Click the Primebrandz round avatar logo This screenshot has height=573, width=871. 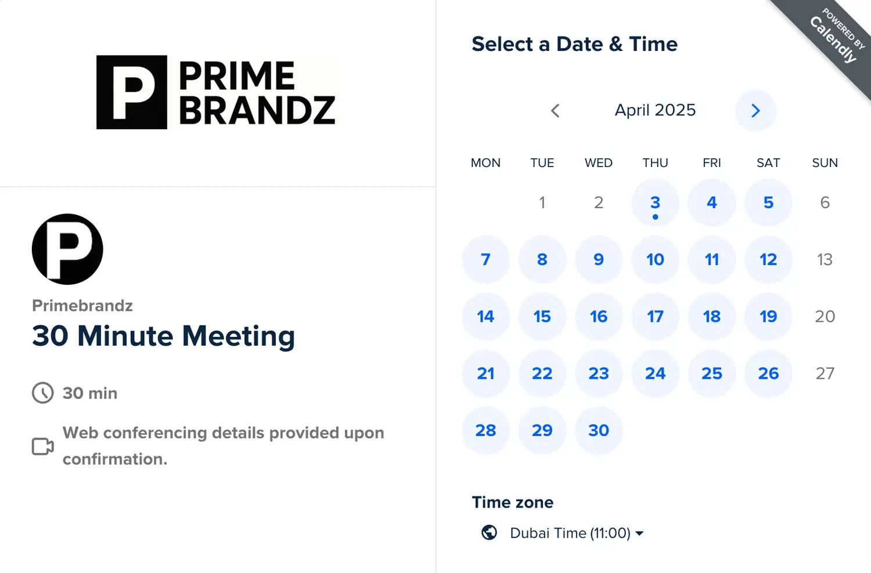click(x=67, y=249)
